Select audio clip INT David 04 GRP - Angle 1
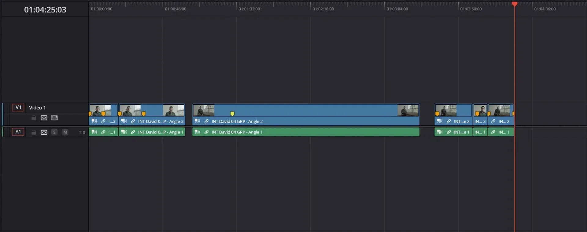 (306, 132)
